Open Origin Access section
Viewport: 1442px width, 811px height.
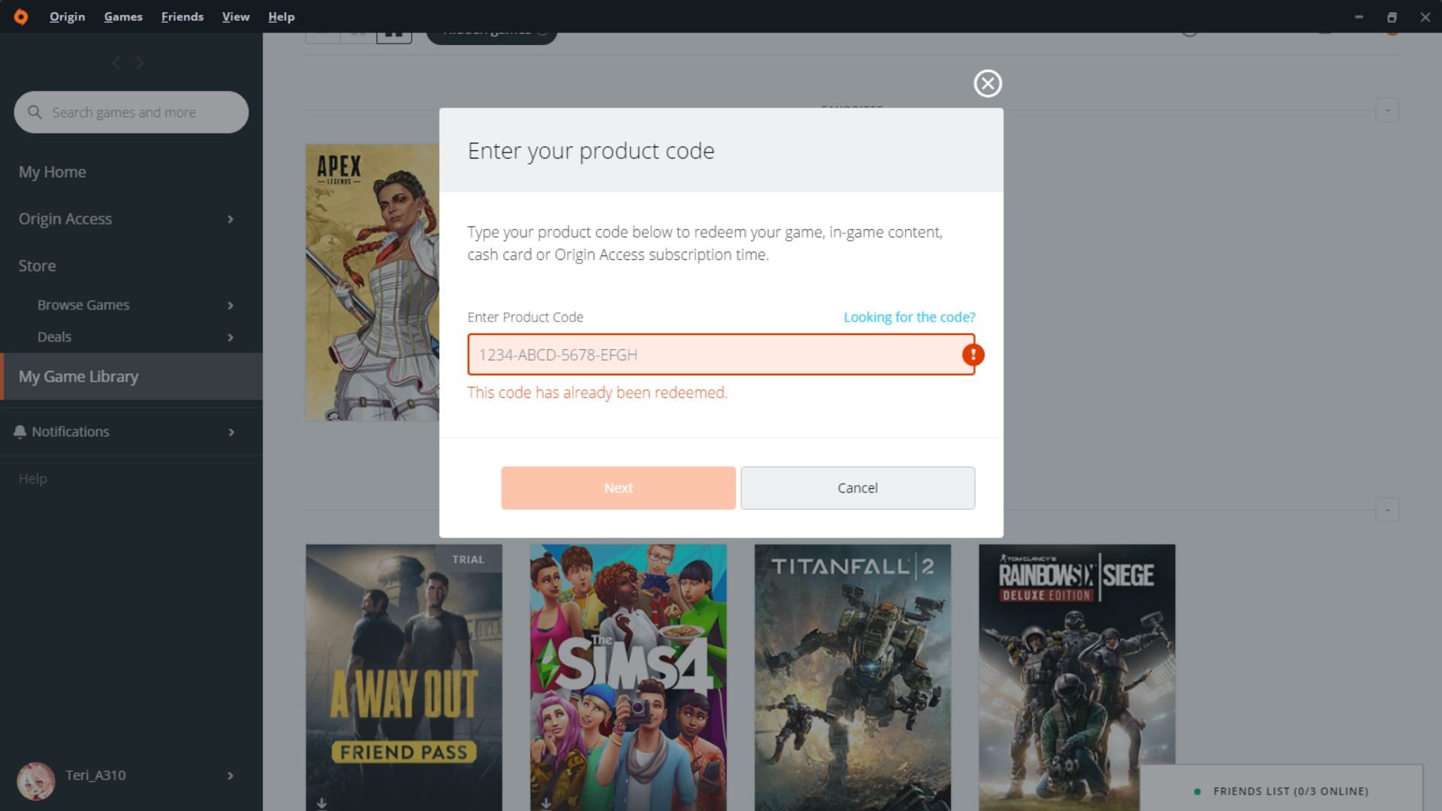[x=65, y=219]
